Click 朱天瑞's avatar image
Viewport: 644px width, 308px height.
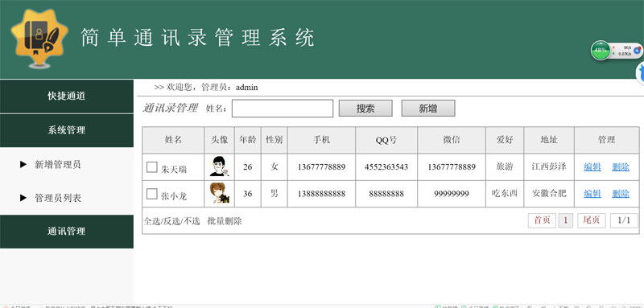[219, 167]
